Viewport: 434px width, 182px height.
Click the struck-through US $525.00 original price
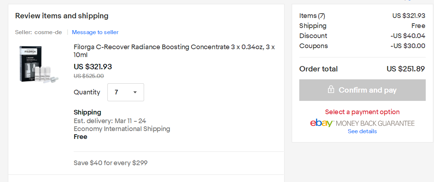pyautogui.click(x=89, y=76)
